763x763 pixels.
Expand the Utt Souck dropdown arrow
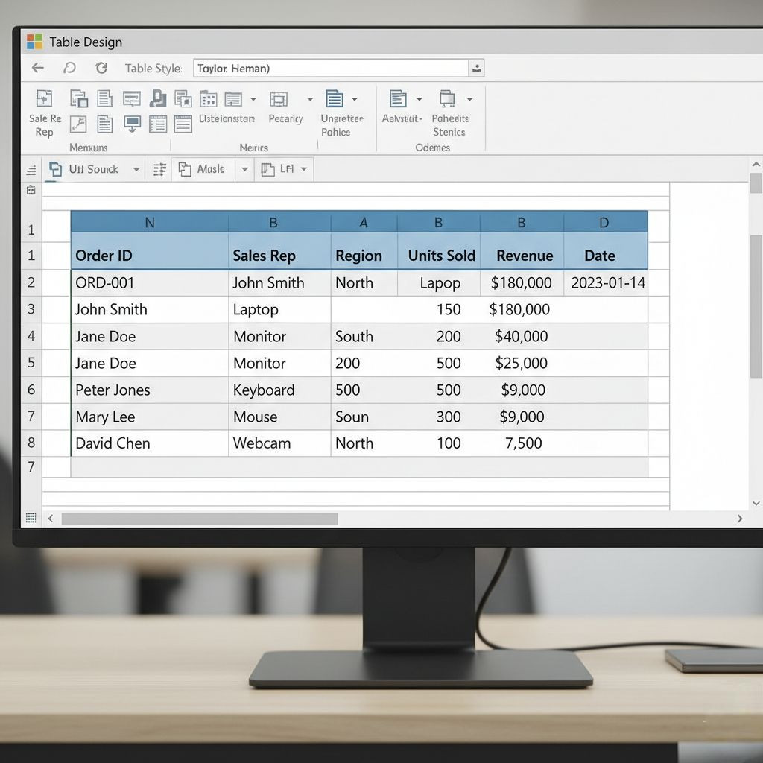[136, 170]
